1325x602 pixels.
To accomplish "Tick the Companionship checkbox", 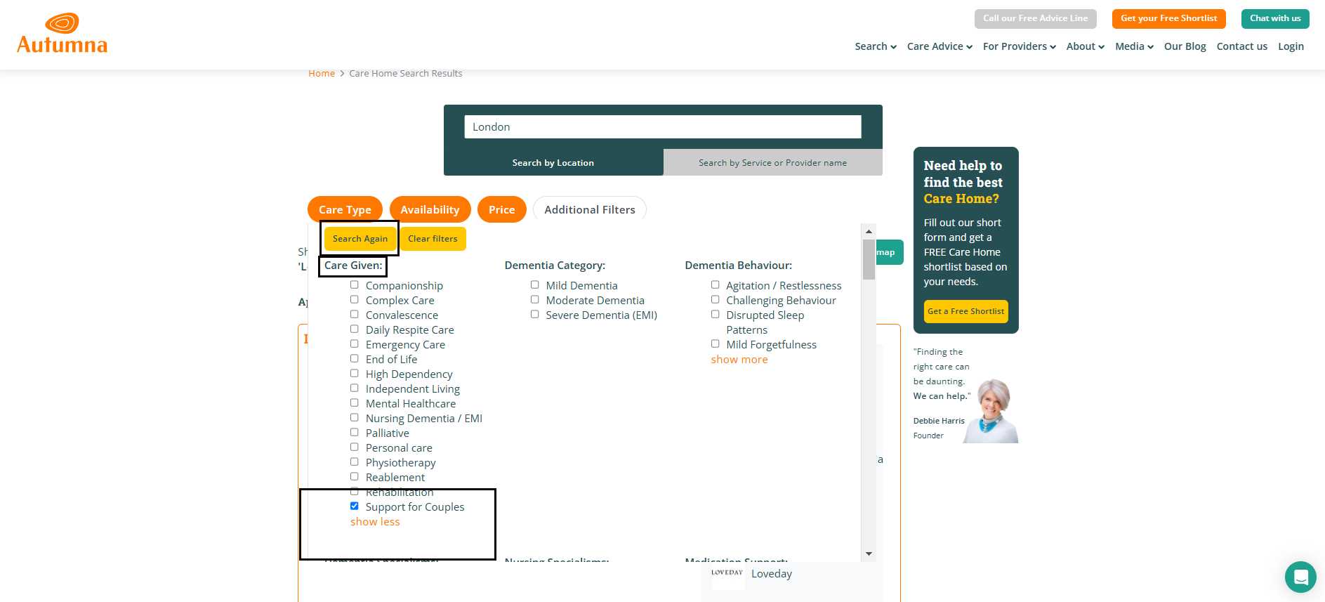I will pyautogui.click(x=355, y=285).
